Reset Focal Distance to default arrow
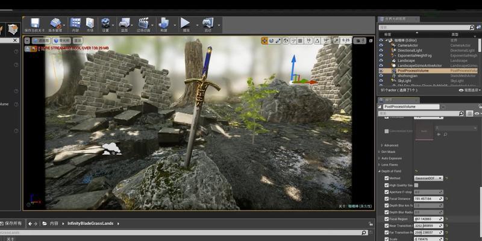482x241 pixels. (446, 199)
